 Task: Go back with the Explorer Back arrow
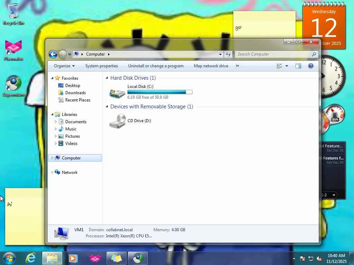click(x=53, y=54)
